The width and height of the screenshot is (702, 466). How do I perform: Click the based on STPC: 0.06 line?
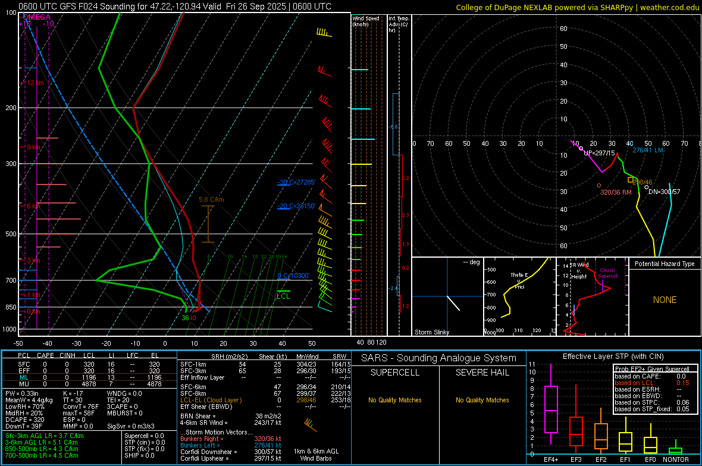pos(652,402)
